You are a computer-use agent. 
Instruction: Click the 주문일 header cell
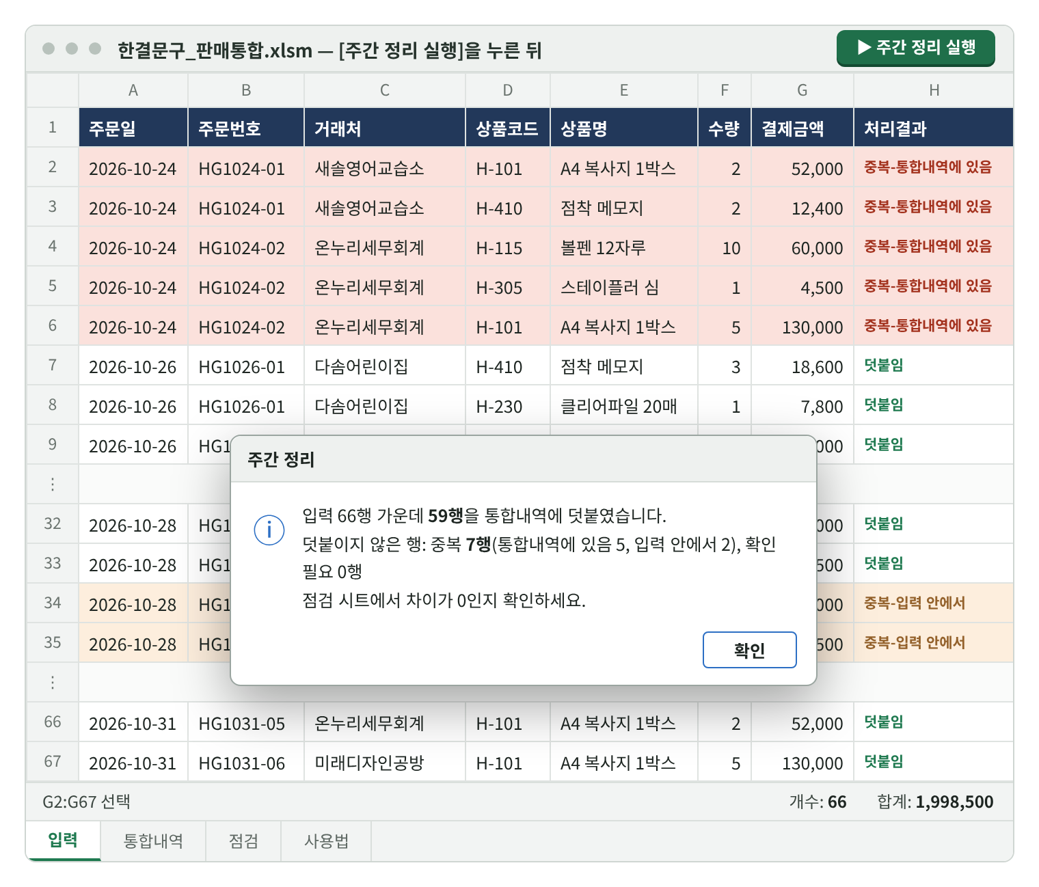[x=133, y=128]
